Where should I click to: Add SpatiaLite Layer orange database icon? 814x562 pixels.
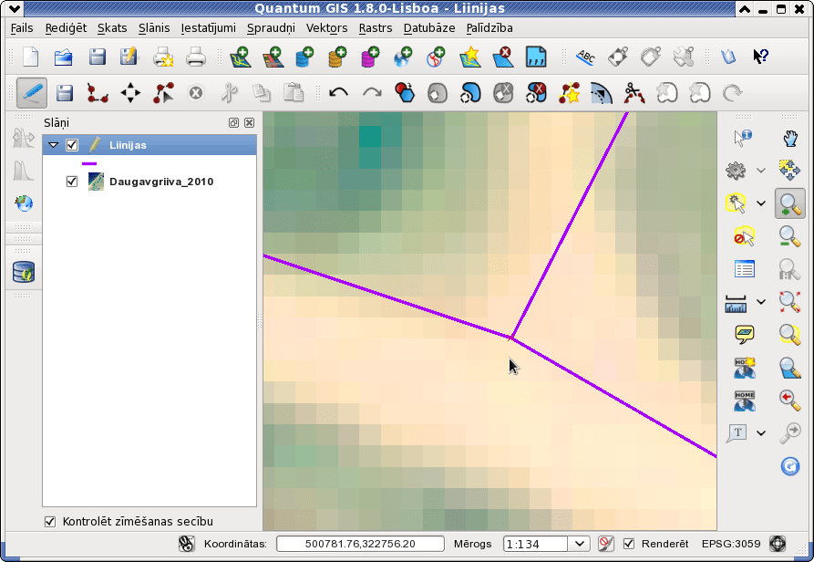[x=337, y=57]
